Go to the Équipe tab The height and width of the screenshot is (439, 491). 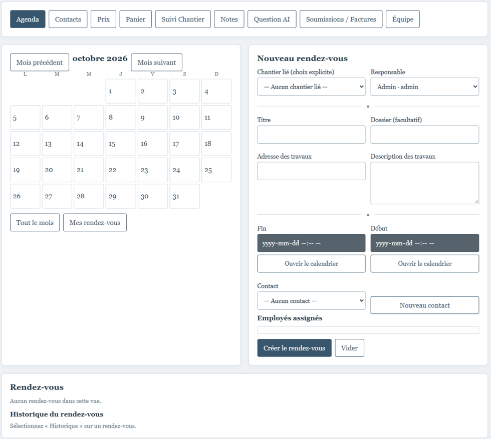tap(403, 19)
